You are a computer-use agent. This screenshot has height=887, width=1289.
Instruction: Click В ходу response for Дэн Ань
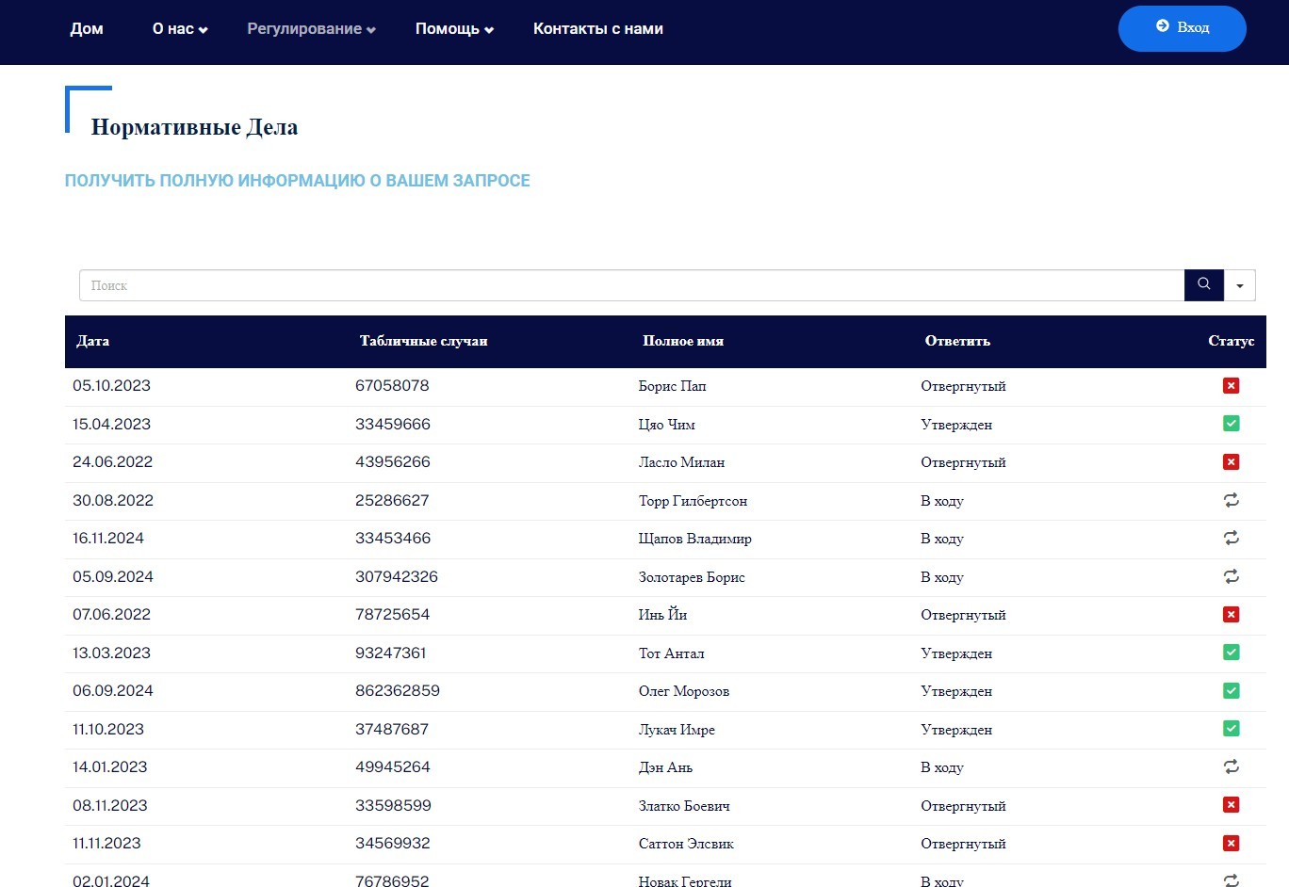(942, 767)
